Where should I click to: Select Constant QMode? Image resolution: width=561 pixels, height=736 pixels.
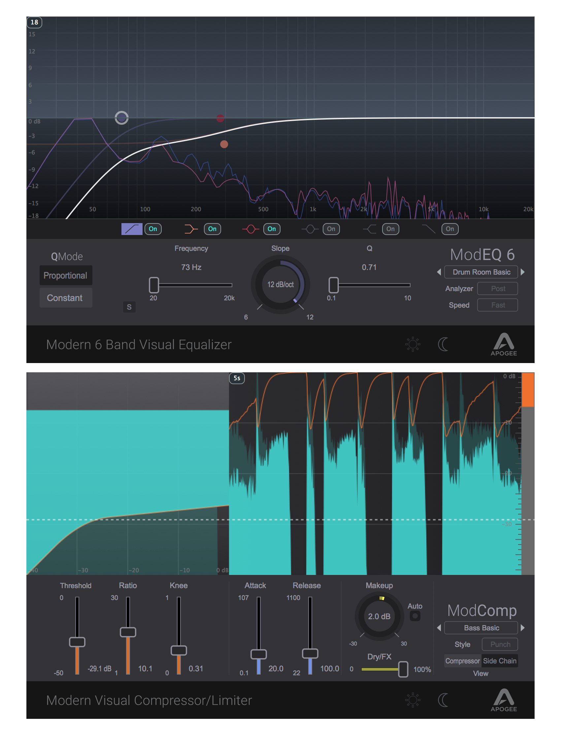[65, 298]
